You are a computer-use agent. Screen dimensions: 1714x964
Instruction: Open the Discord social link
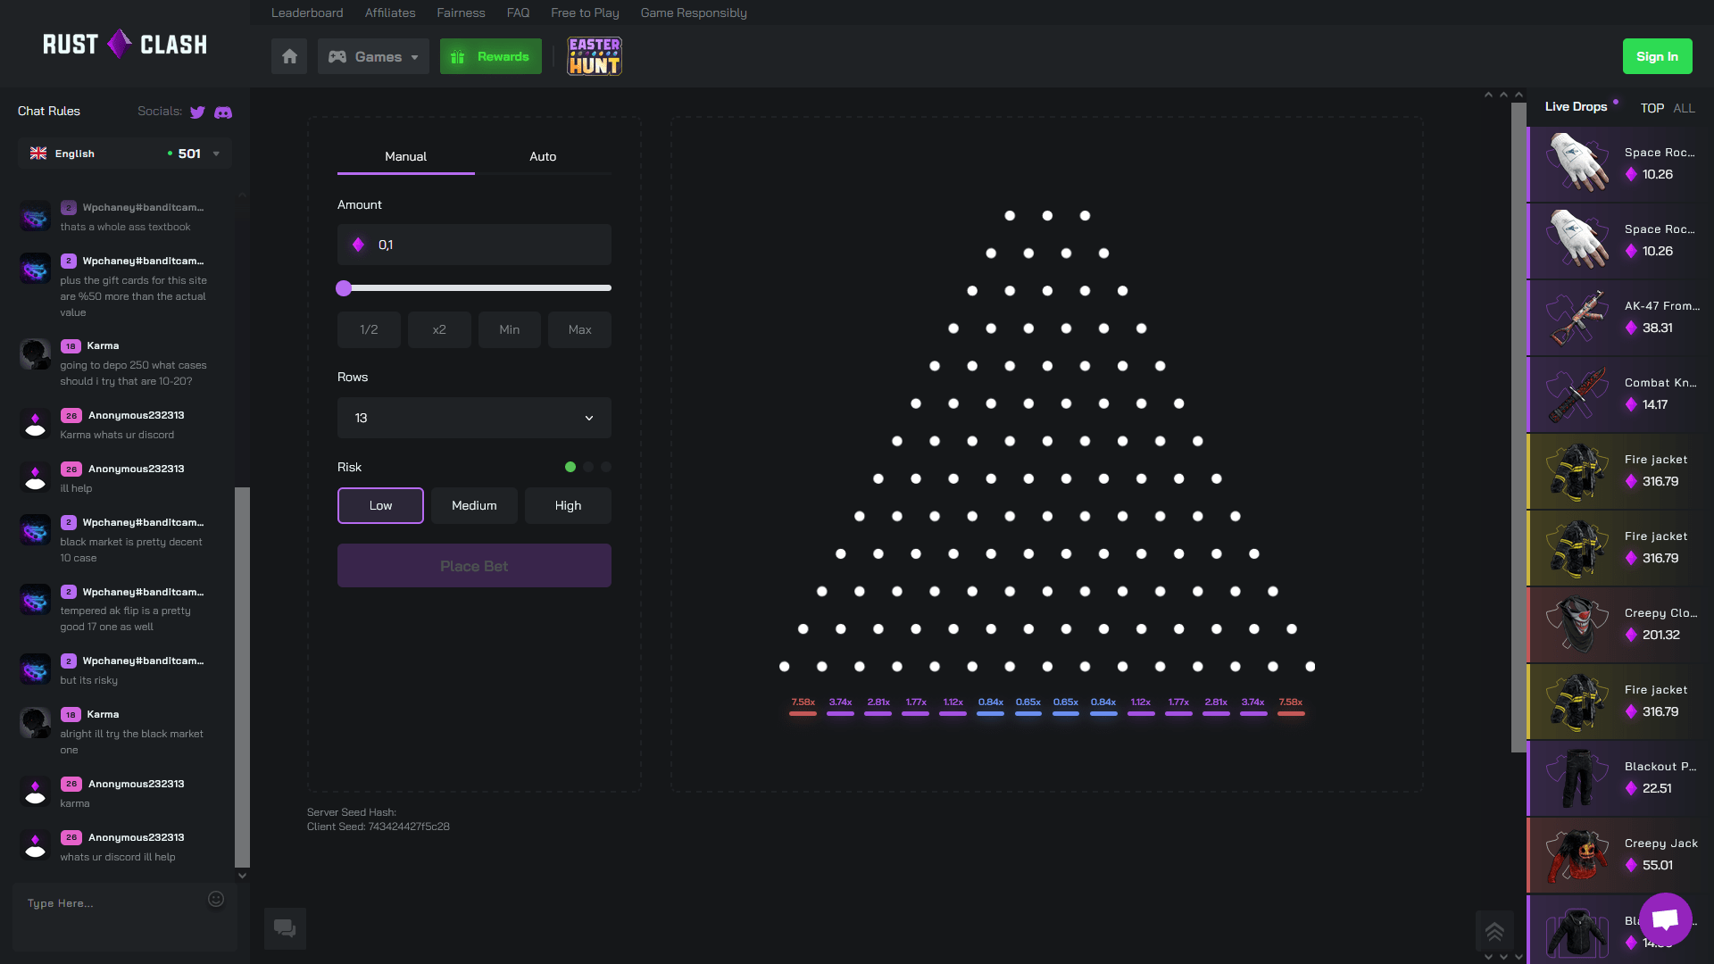pyautogui.click(x=223, y=112)
